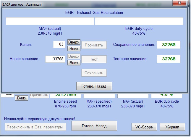
Task: Click Готово, Назад in the background window
Action: point(94,126)
